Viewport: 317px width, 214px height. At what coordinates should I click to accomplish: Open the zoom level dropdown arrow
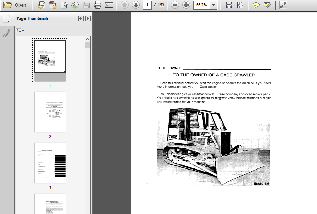(213, 5)
